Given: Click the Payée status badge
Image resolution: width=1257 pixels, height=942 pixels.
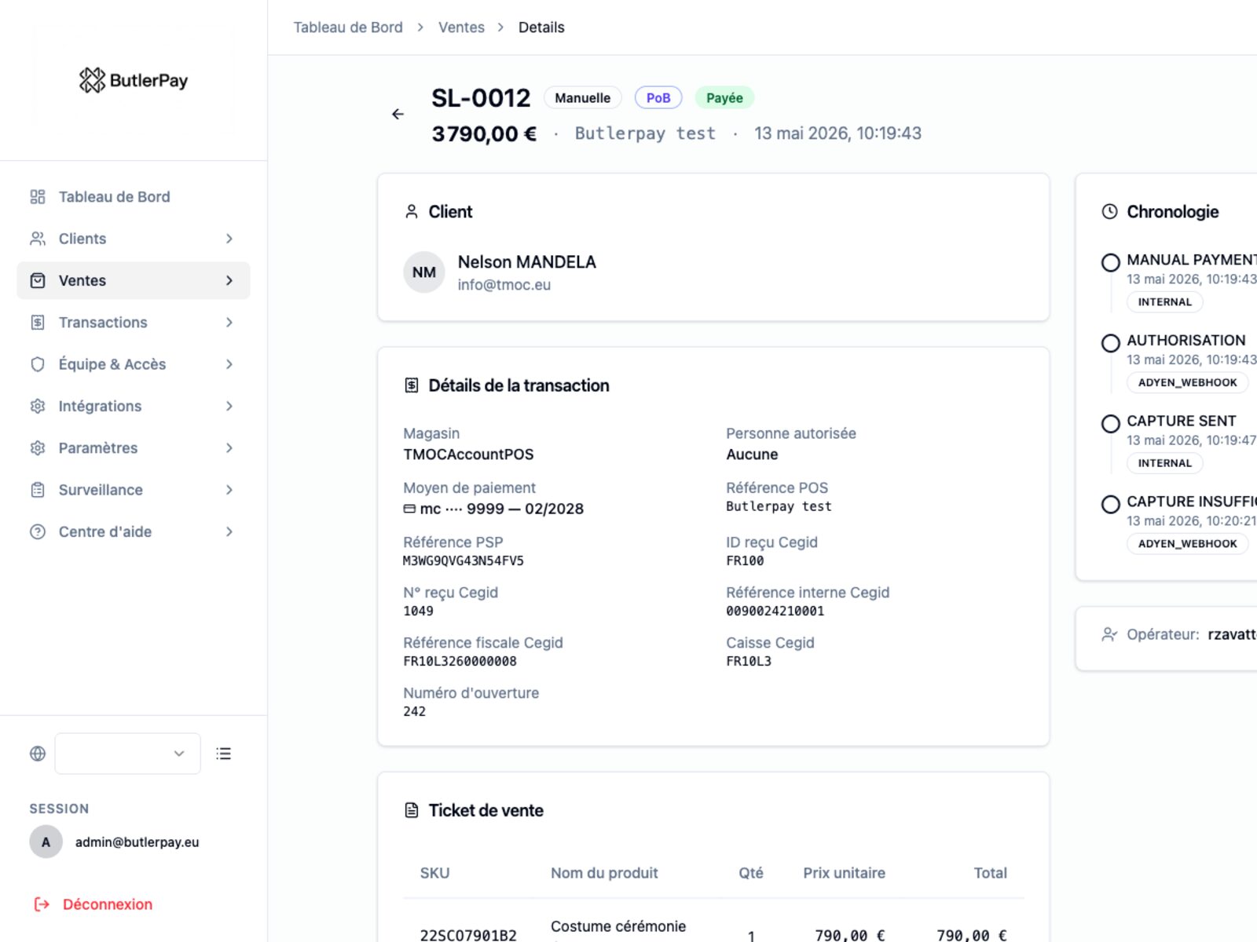Looking at the screenshot, I should (x=724, y=98).
